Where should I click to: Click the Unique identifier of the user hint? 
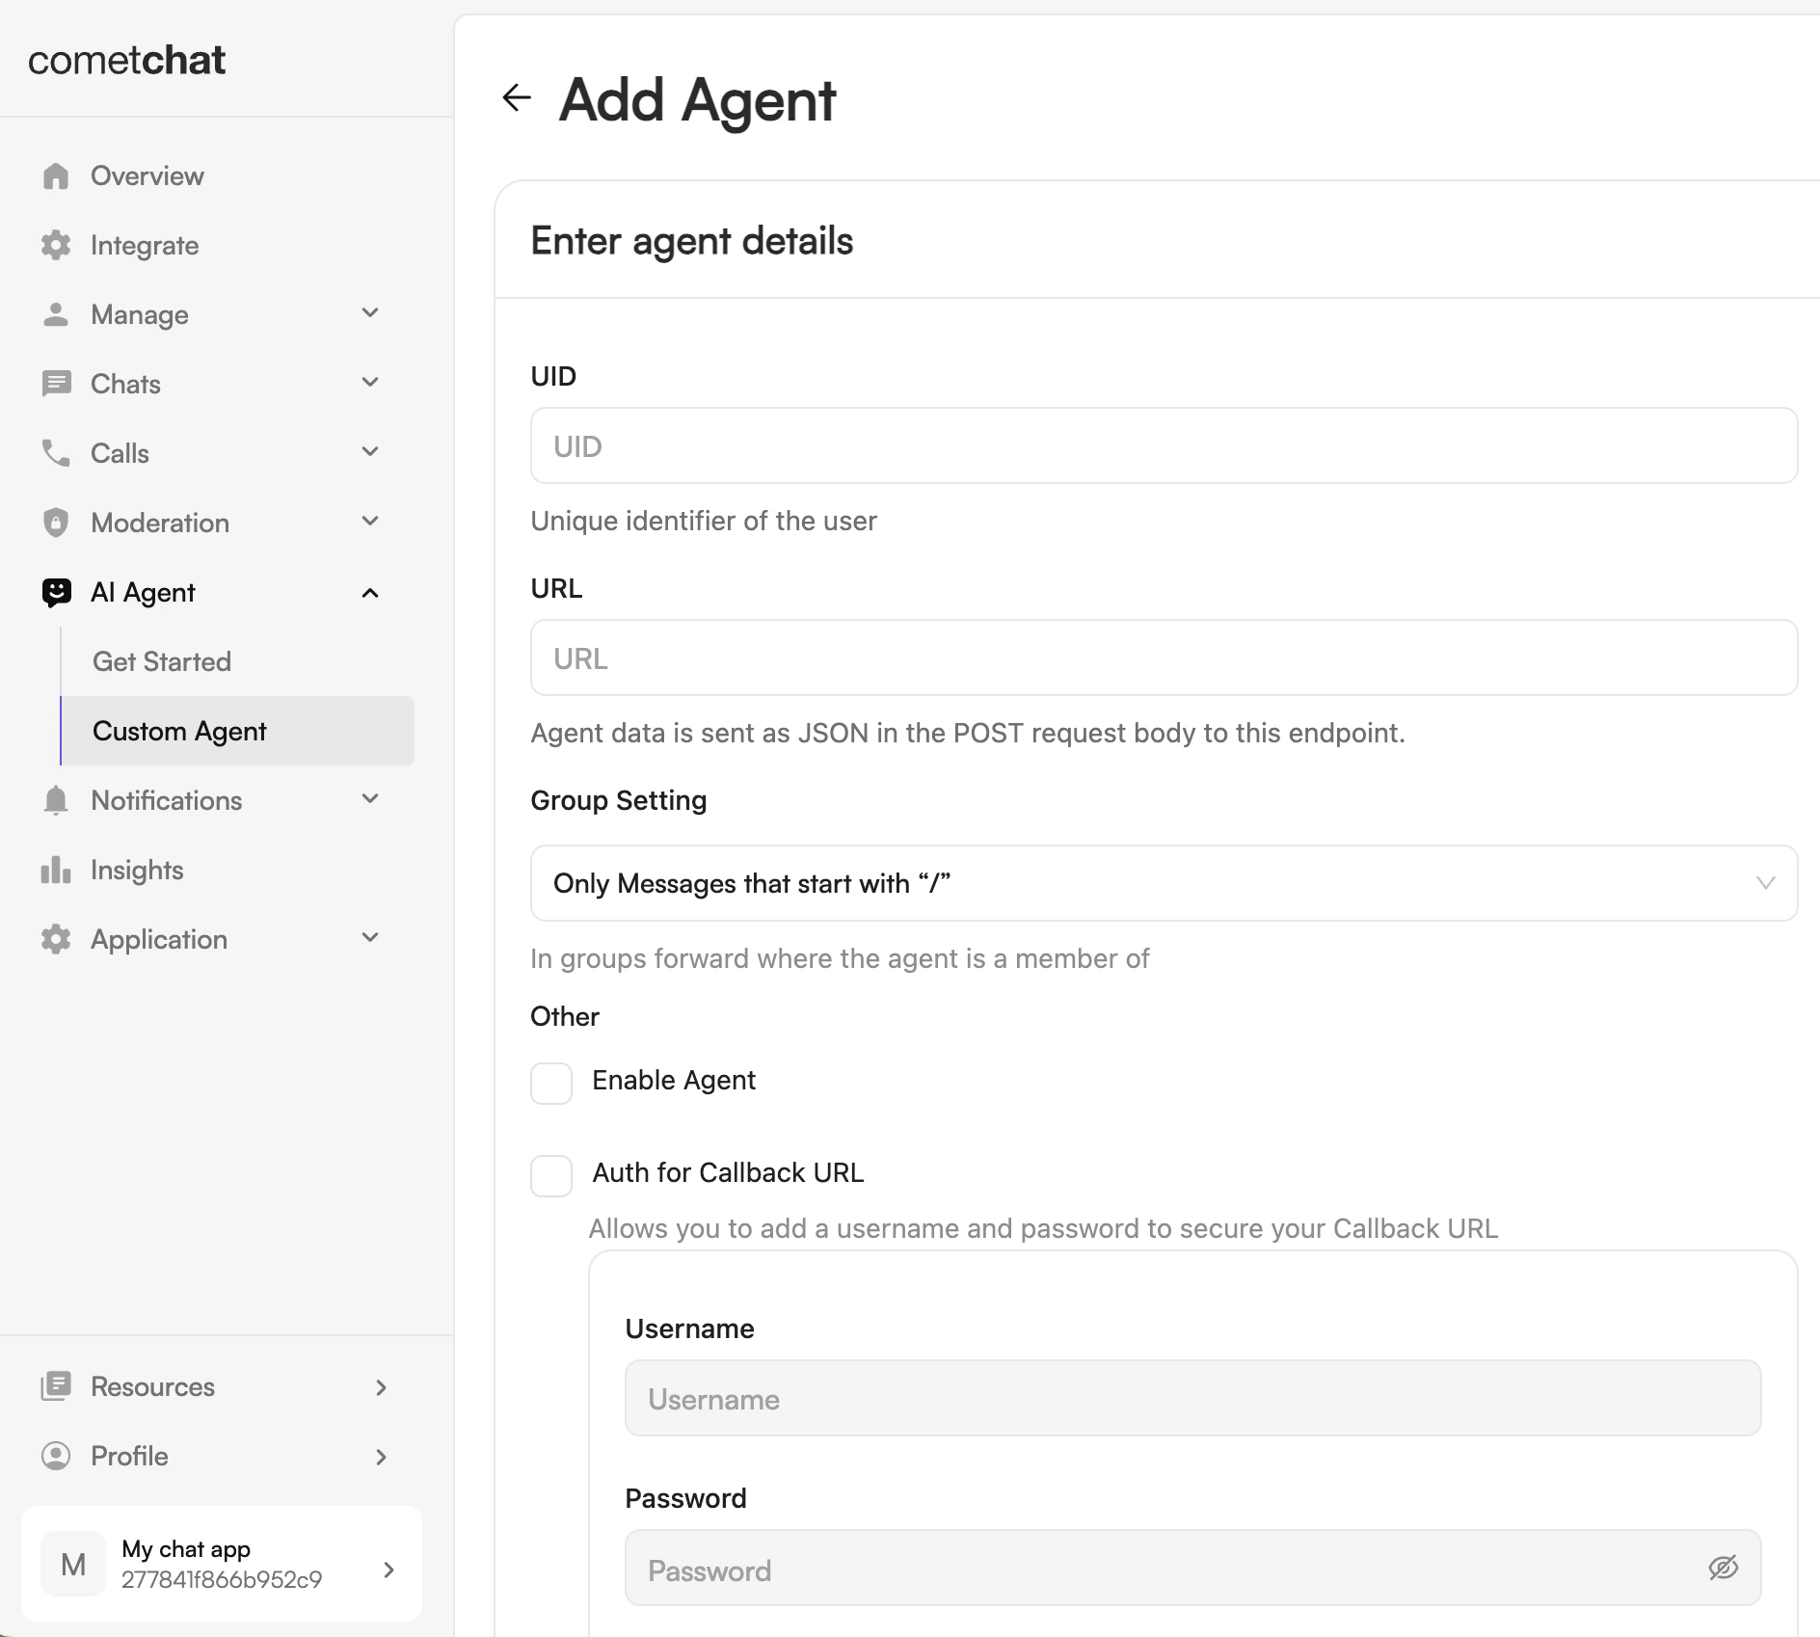tap(704, 521)
